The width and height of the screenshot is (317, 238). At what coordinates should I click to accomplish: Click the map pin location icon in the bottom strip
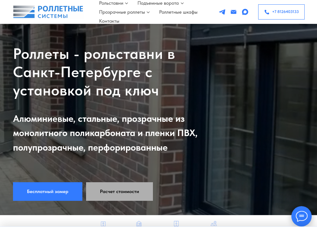coord(214,224)
